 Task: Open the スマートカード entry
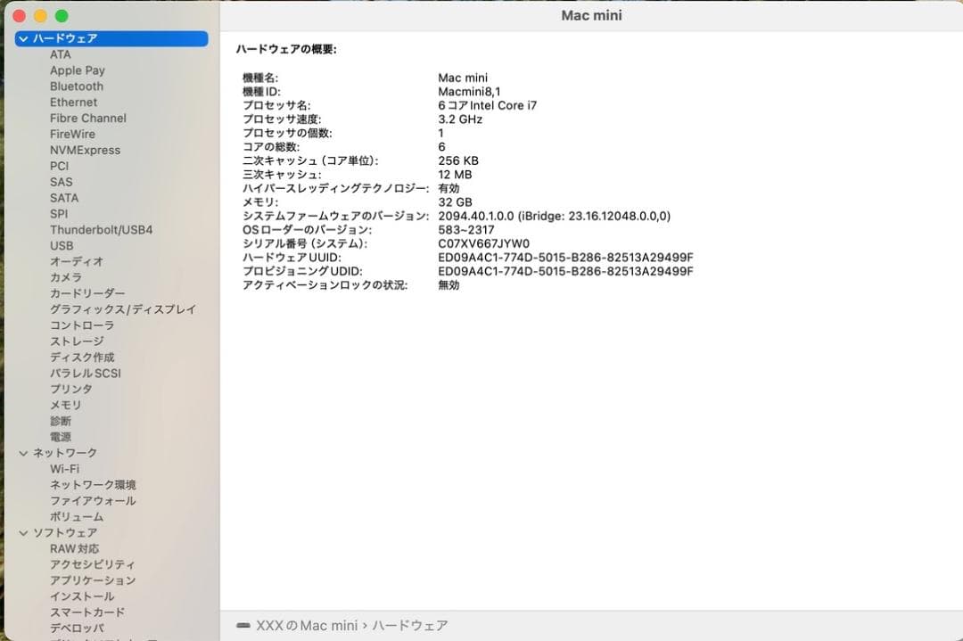point(87,612)
